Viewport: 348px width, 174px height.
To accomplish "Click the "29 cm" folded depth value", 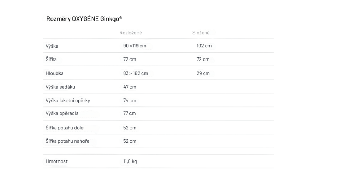I will tap(203, 73).
